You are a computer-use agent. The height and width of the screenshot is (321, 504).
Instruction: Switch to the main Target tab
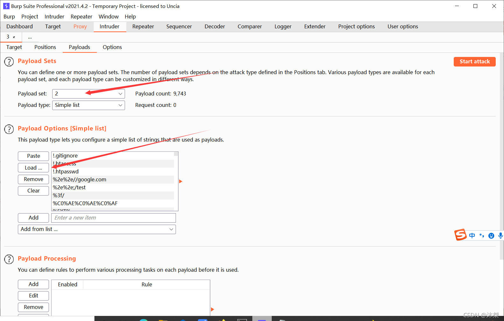(x=53, y=27)
